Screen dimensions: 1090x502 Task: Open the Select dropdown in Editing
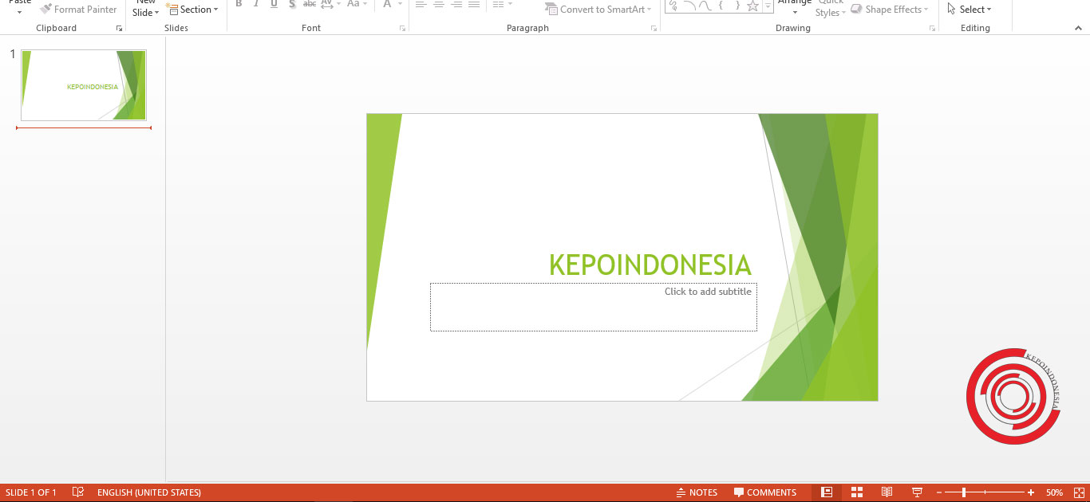point(970,10)
